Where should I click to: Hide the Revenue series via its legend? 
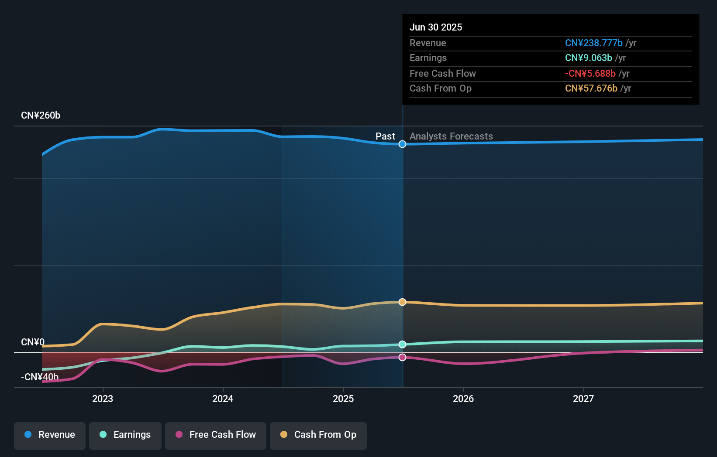point(49,435)
